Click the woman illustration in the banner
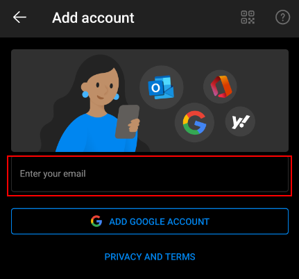Screen dimensions: 299x279 tap(97, 104)
